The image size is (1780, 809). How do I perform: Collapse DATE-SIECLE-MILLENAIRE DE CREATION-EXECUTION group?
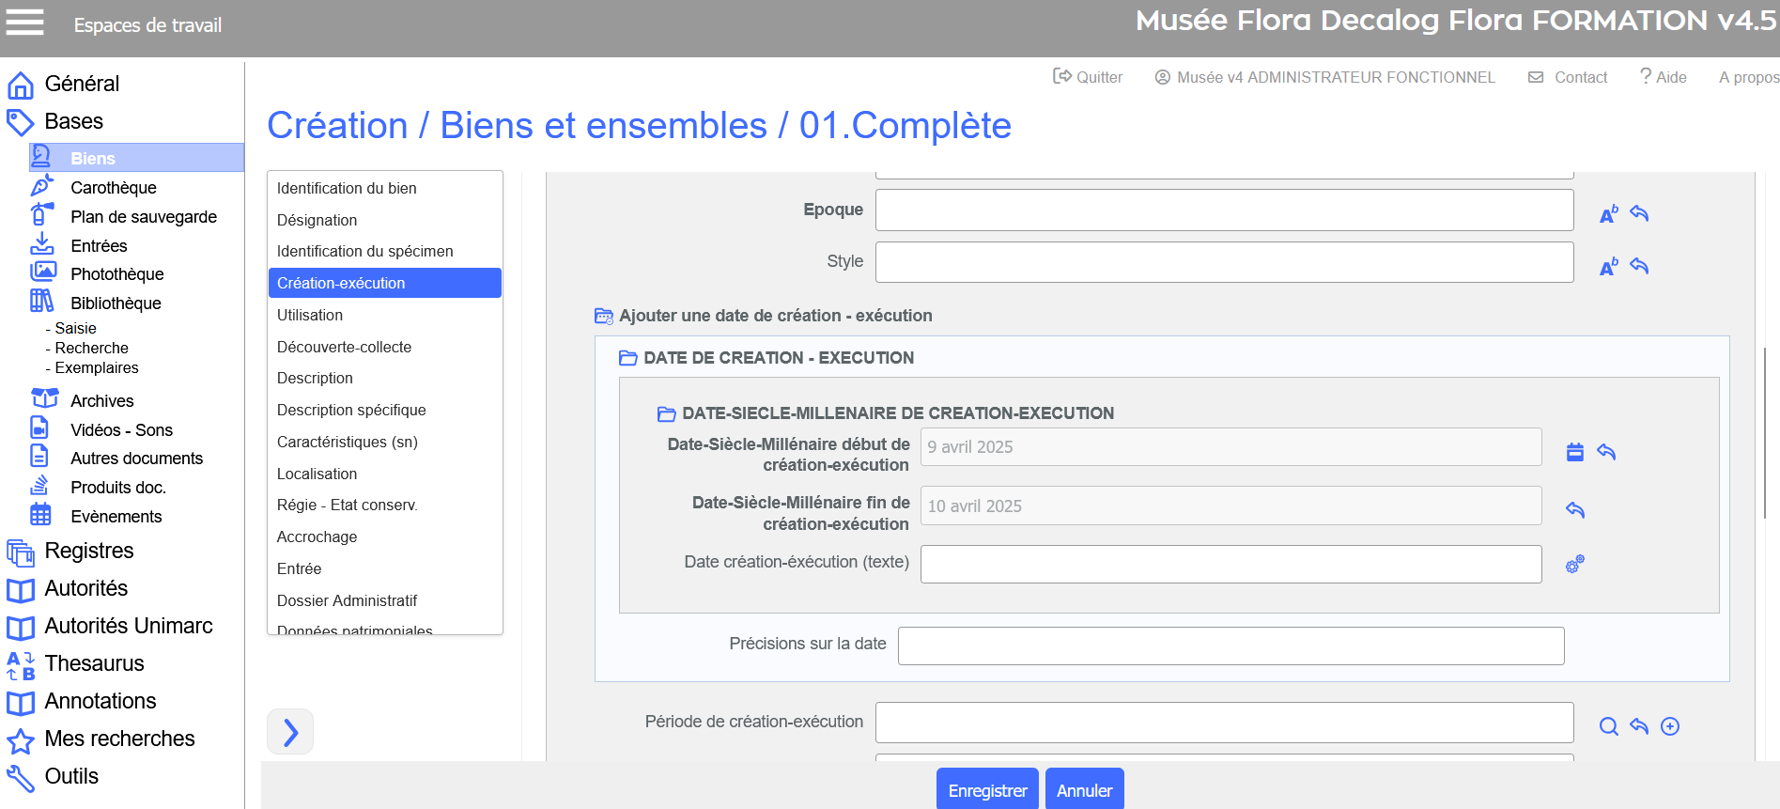tap(666, 413)
